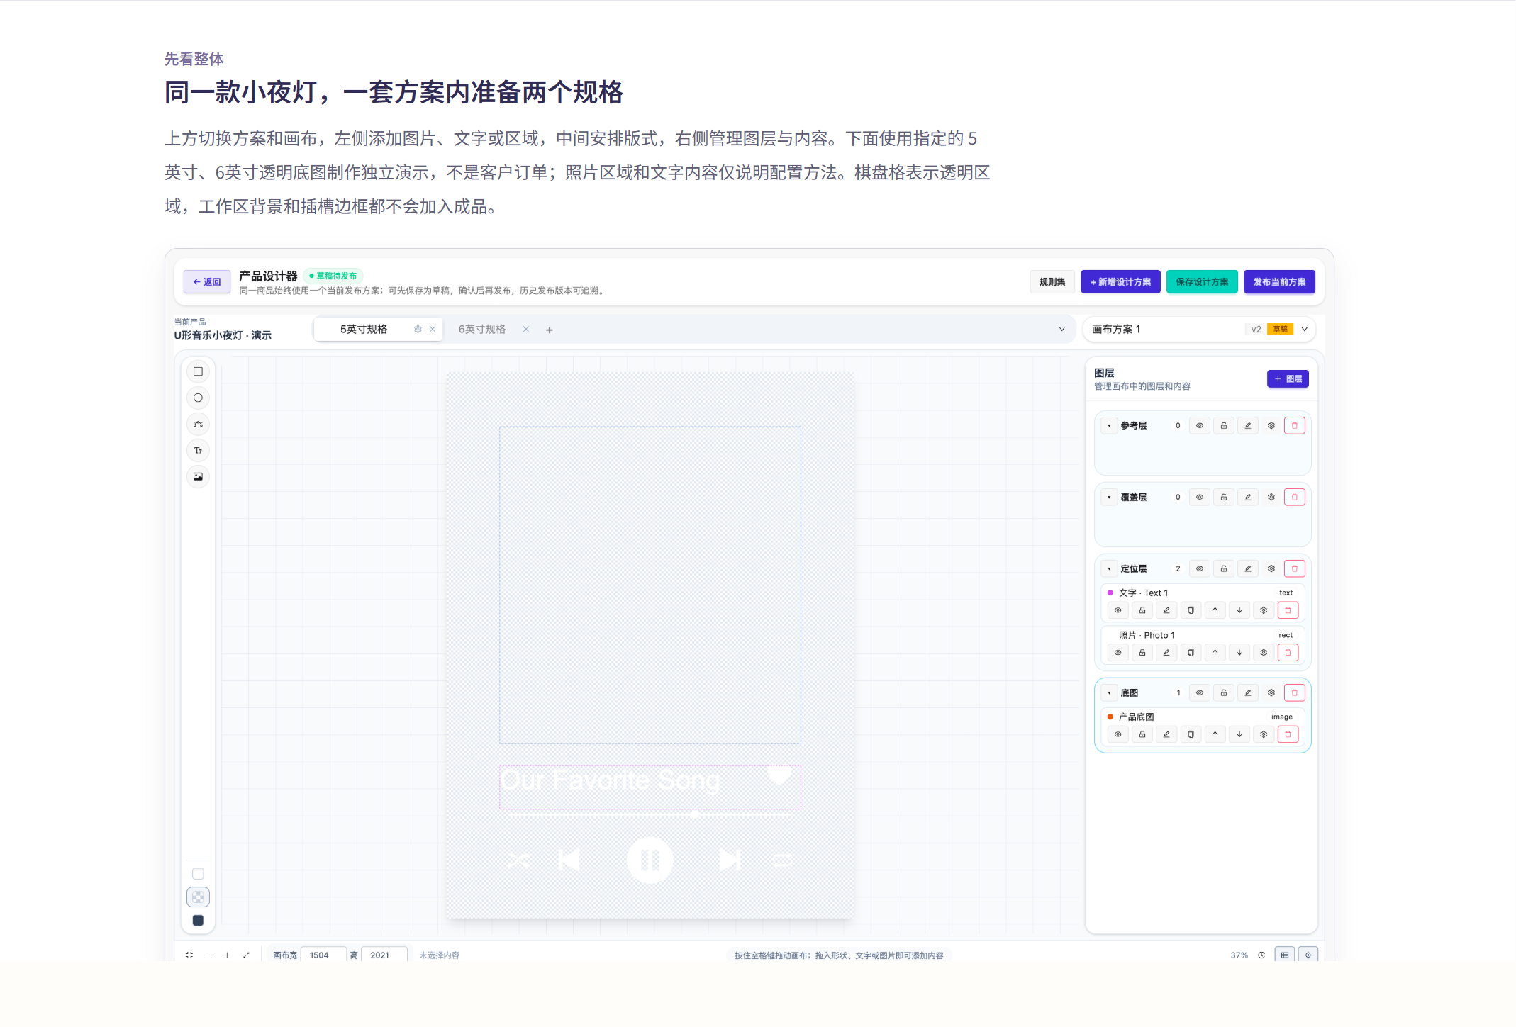Toggle lock on 产品底图 item
This screenshot has height=1027, width=1516.
(1142, 734)
